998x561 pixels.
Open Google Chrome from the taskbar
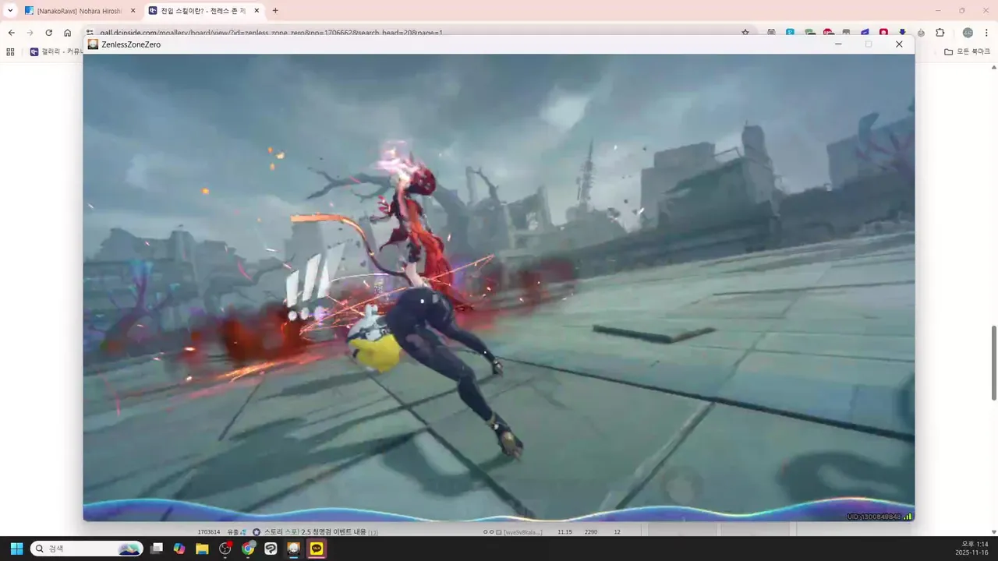coord(248,549)
